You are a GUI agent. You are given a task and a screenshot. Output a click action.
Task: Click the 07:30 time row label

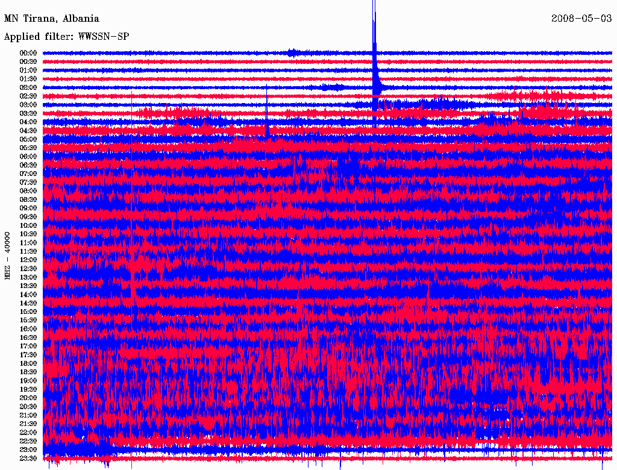point(28,182)
